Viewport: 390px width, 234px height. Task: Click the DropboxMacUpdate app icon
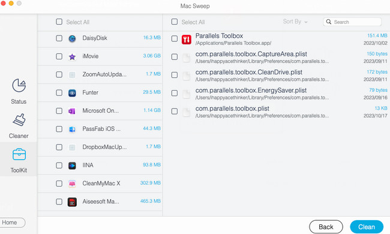[x=72, y=148]
